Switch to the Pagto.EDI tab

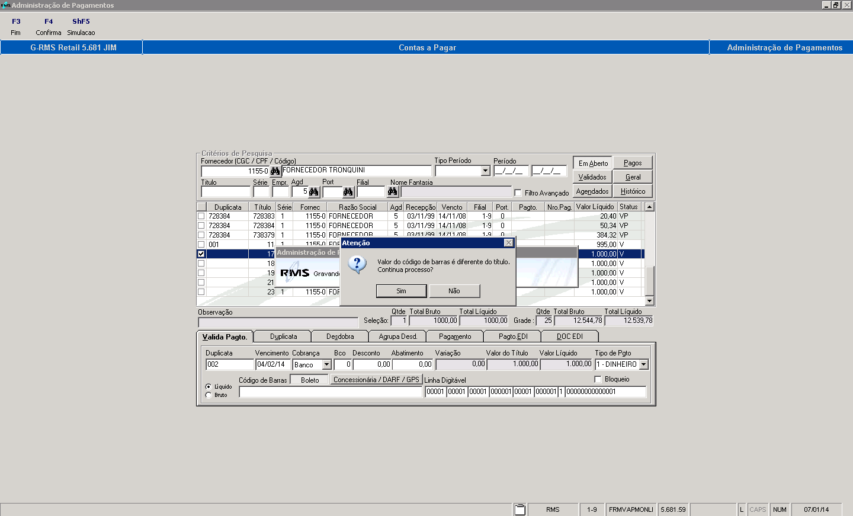(x=513, y=336)
